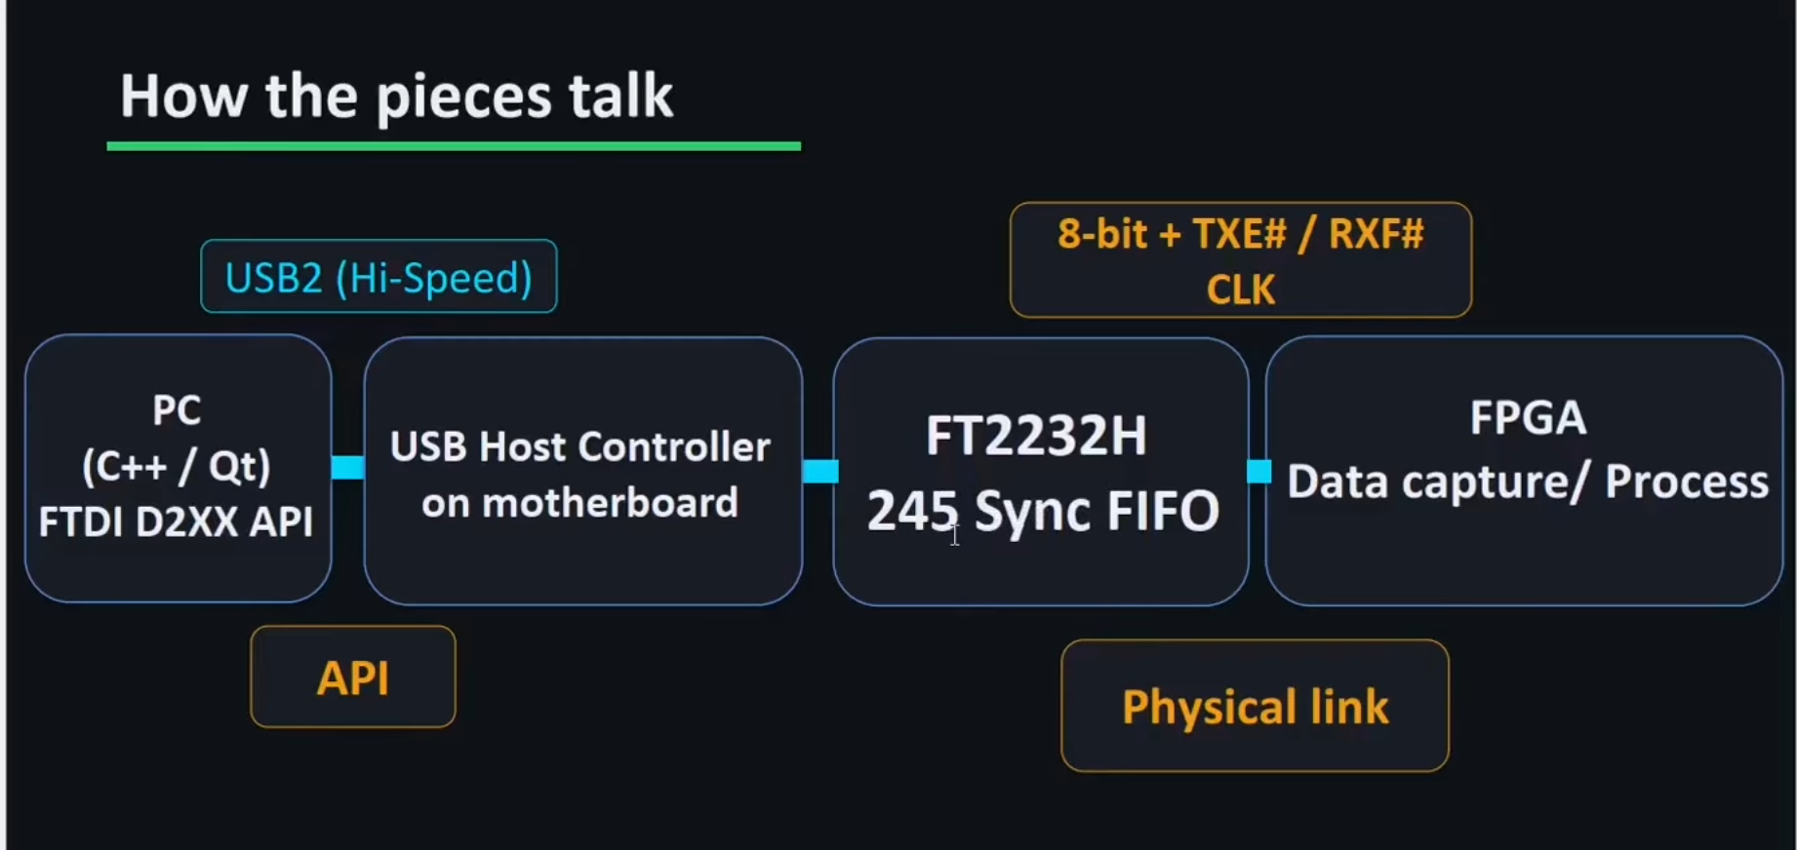This screenshot has width=1797, height=850.
Task: Click the PC heading in the first block
Action: coord(177,410)
